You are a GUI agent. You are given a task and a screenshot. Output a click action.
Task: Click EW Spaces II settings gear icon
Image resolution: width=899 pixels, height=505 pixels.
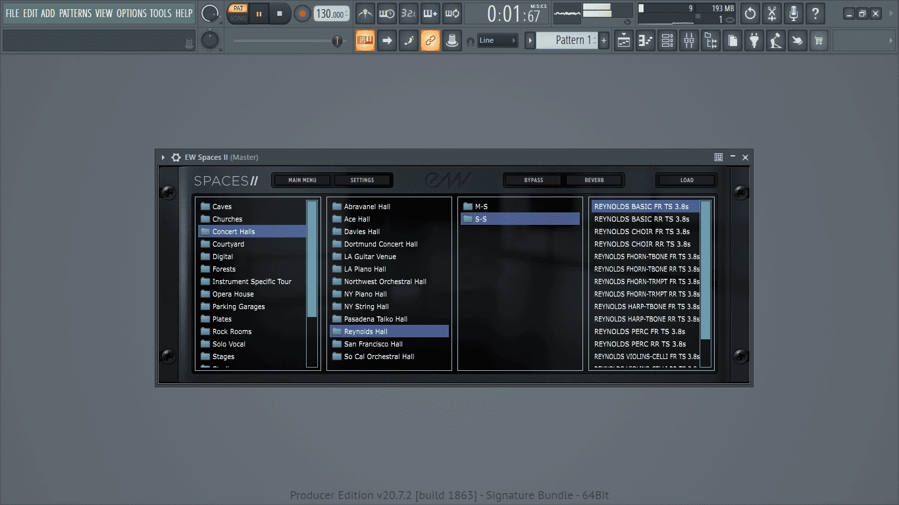[x=176, y=157]
